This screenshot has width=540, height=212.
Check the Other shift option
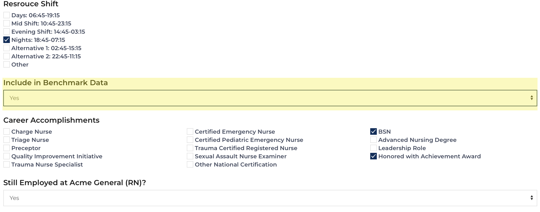(x=7, y=64)
